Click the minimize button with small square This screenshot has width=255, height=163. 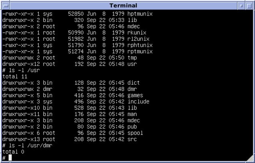241,6
